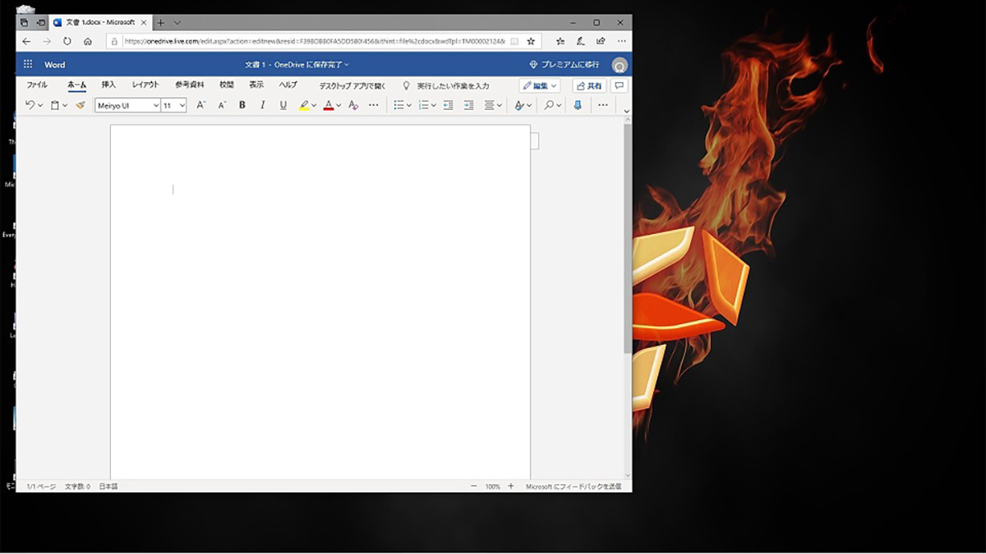
Task: Open the account profile avatar
Action: pyautogui.click(x=620, y=66)
